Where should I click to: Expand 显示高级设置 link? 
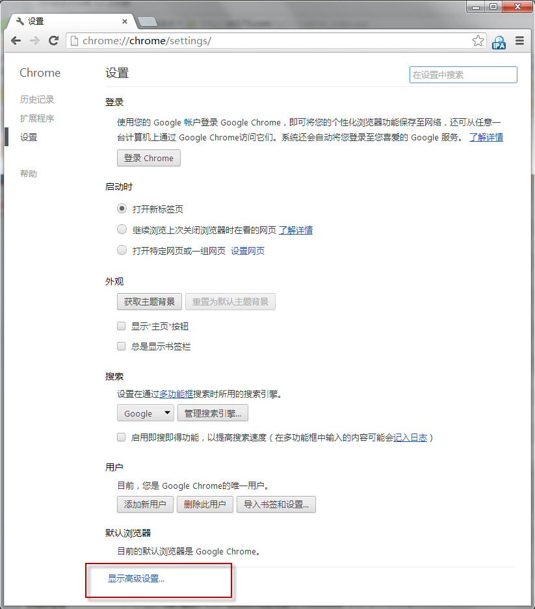coord(137,578)
